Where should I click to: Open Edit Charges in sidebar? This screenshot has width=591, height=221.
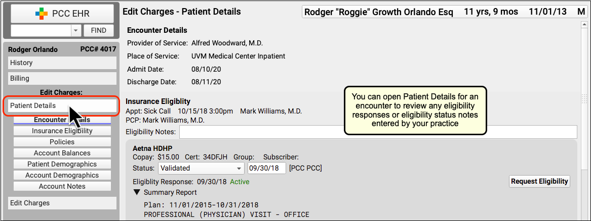coord(62,203)
